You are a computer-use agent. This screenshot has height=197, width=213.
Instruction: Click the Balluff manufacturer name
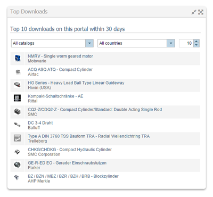click(x=34, y=128)
